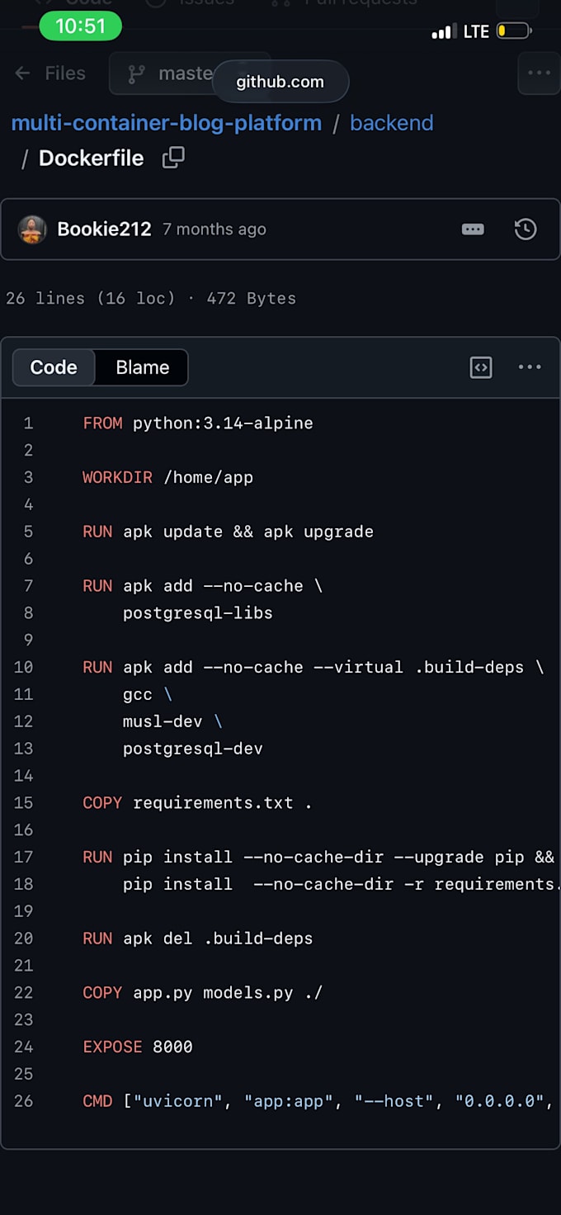
Task: View file history clock icon
Action: pyautogui.click(x=526, y=229)
